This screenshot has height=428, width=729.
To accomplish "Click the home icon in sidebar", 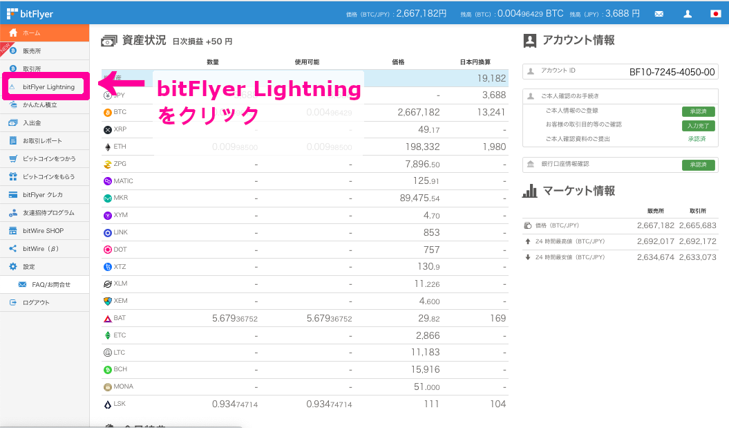I will point(13,32).
